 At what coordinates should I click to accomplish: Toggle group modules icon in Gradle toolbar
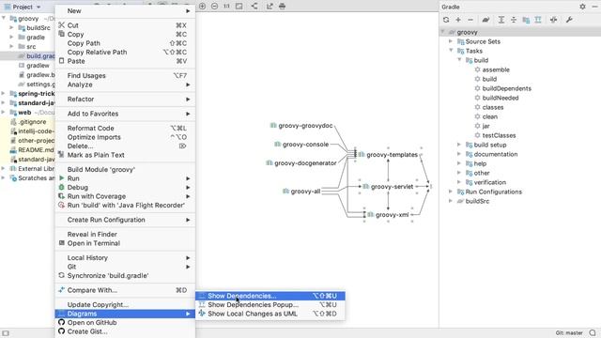[x=526, y=20]
